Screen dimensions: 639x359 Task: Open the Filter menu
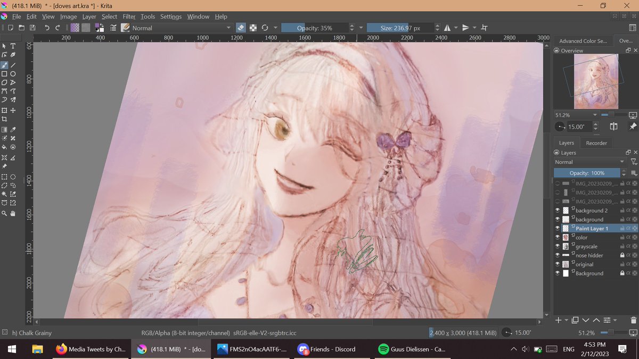tap(129, 16)
